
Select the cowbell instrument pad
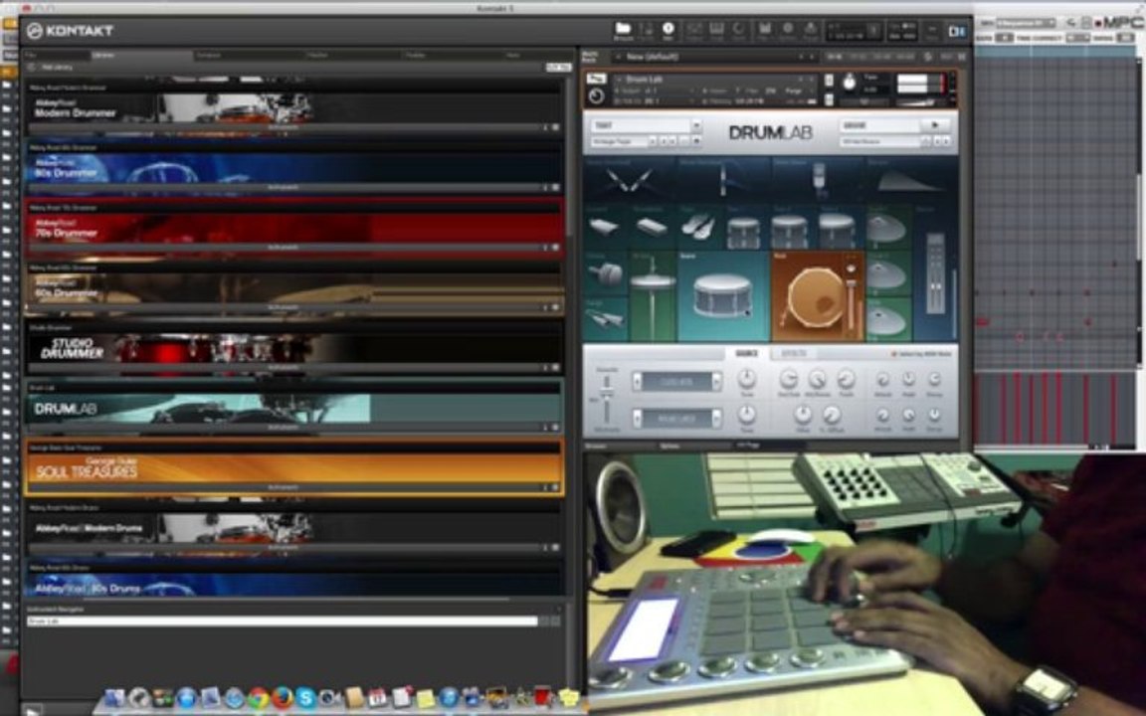[x=605, y=227]
